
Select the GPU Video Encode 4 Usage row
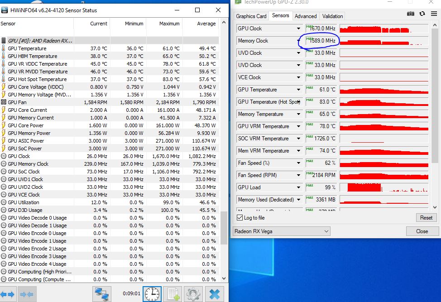point(110,264)
